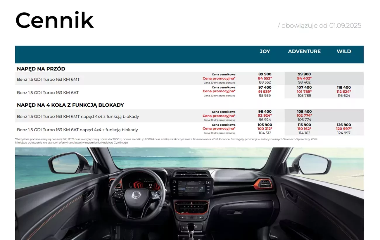Select 'Benz 1.5 GDI Turbo 163 KM 6MT' front-drive row
Image resolution: width=380 pixels, height=240 pixels.
48,79
